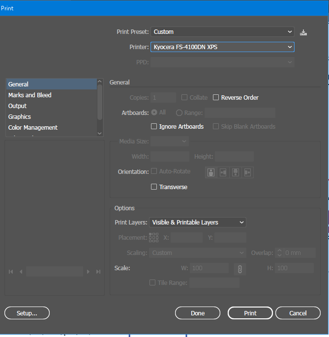Click the Scale W field

[209, 268]
